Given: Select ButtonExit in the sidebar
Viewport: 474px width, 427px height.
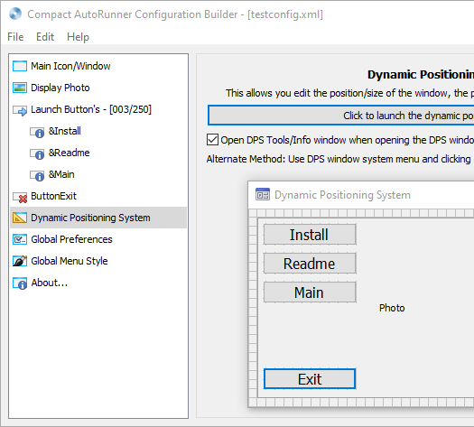Looking at the screenshot, I should click(98, 196).
